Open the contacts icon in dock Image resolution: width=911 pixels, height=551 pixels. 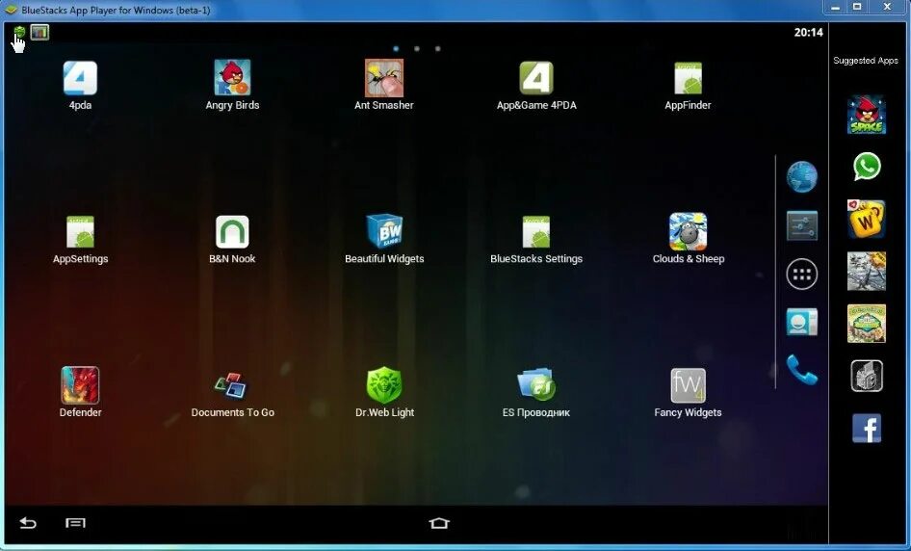pos(802,322)
